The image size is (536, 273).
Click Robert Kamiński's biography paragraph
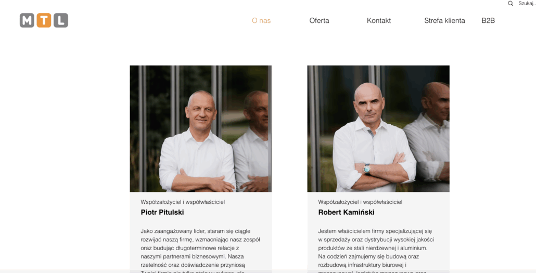coord(376,251)
